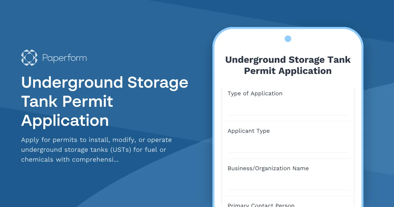Click the Type of Application input underline
394x207 pixels.
tap(288, 115)
